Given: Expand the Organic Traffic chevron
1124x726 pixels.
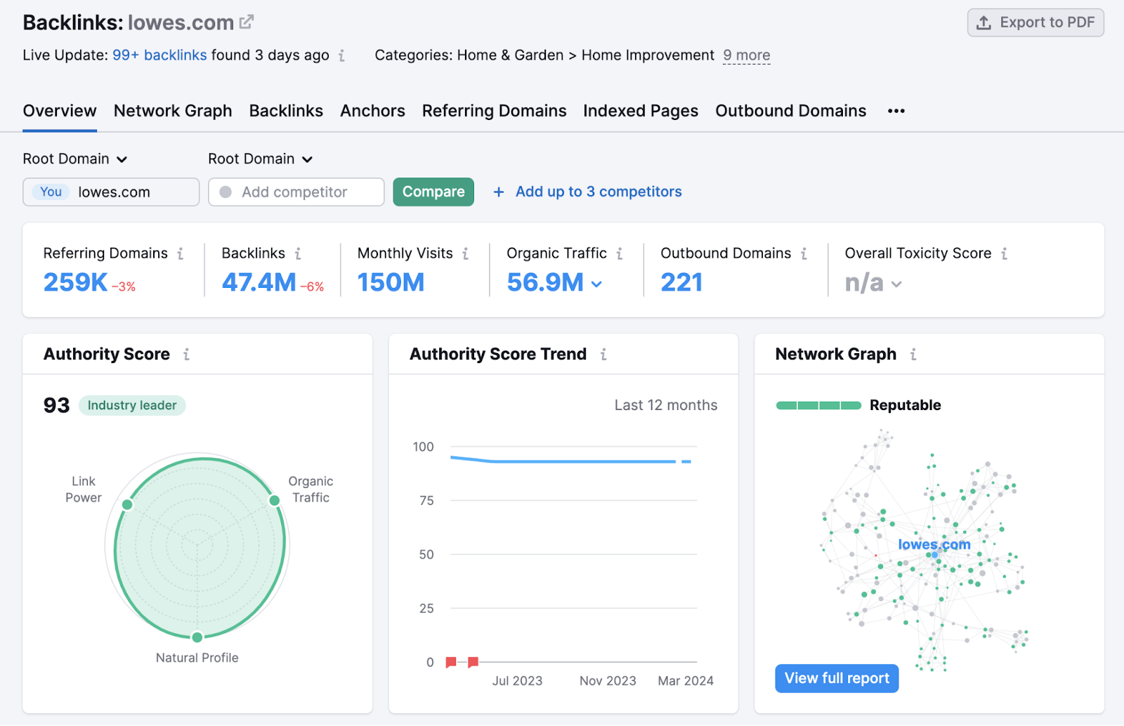Looking at the screenshot, I should pos(596,284).
